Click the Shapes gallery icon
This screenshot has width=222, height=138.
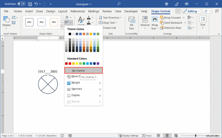[x=6, y=20]
